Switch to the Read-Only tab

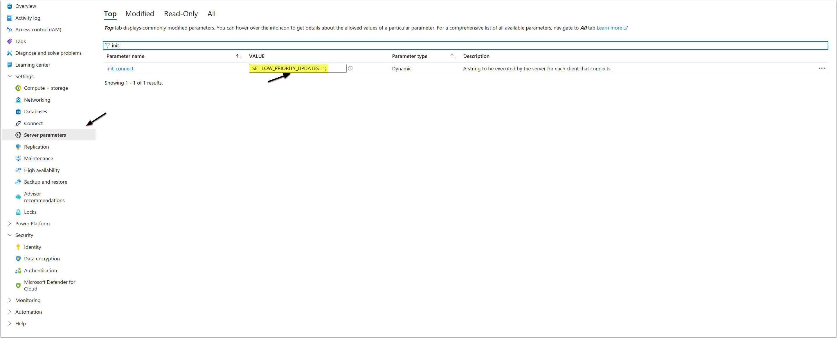pyautogui.click(x=181, y=14)
